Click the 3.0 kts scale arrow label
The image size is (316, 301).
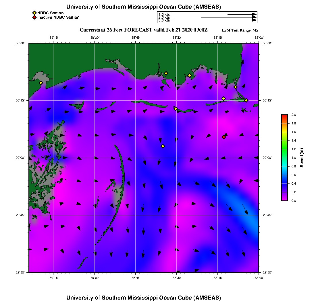165,20
